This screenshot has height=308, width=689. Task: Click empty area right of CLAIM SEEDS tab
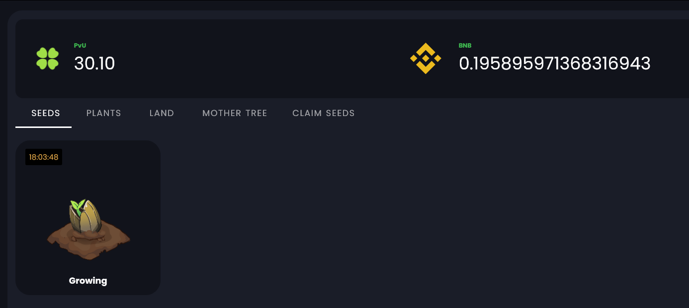click(497, 113)
